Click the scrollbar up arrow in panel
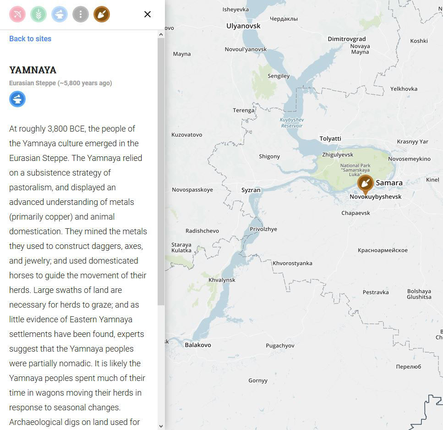This screenshot has width=443, height=430. 161,34
